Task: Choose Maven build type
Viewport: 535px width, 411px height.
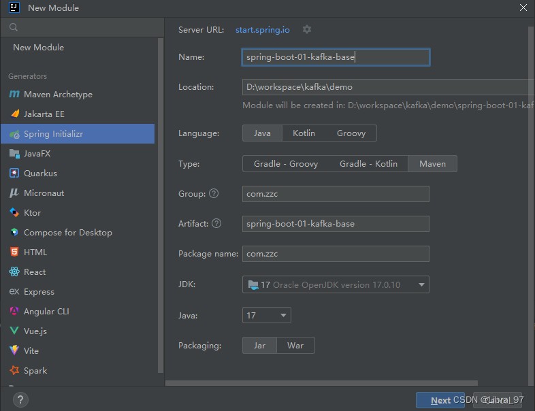Action: click(x=432, y=164)
